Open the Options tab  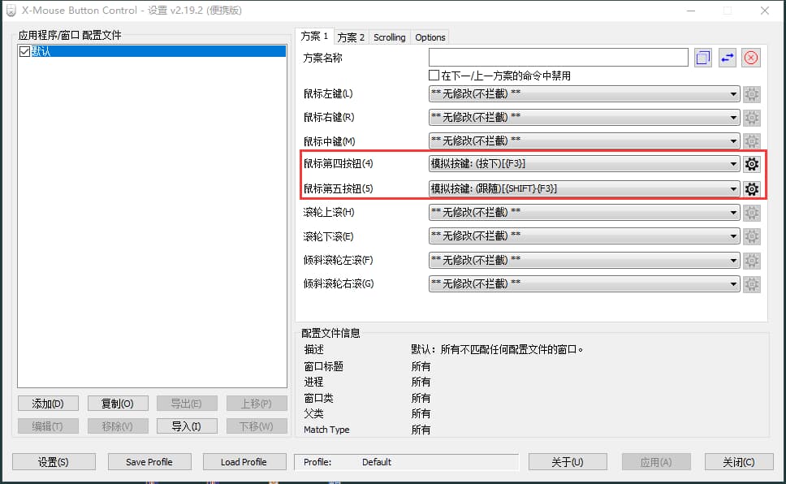tap(430, 37)
